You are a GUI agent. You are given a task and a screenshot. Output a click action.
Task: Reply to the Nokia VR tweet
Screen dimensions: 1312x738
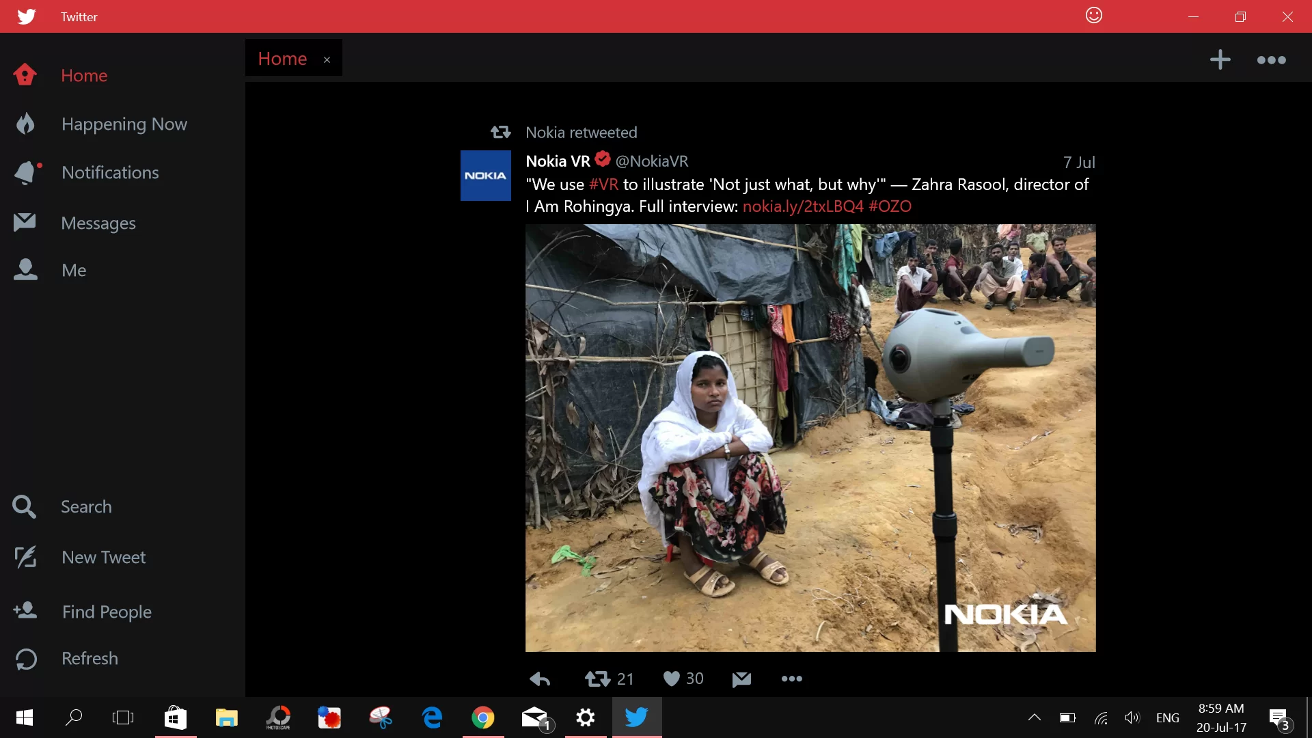pos(540,679)
